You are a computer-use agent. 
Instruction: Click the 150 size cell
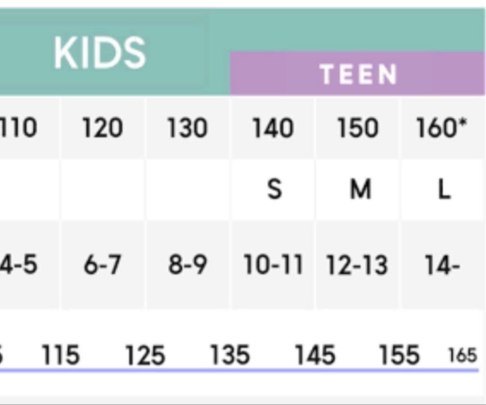(x=358, y=128)
